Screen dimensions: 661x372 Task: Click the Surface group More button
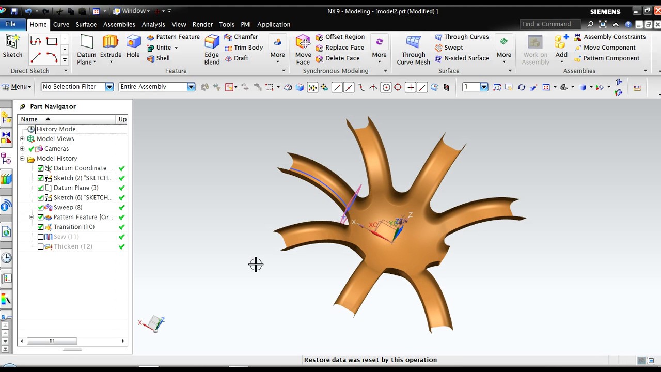(503, 50)
